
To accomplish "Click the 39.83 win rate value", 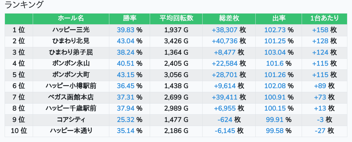I will (125, 30).
